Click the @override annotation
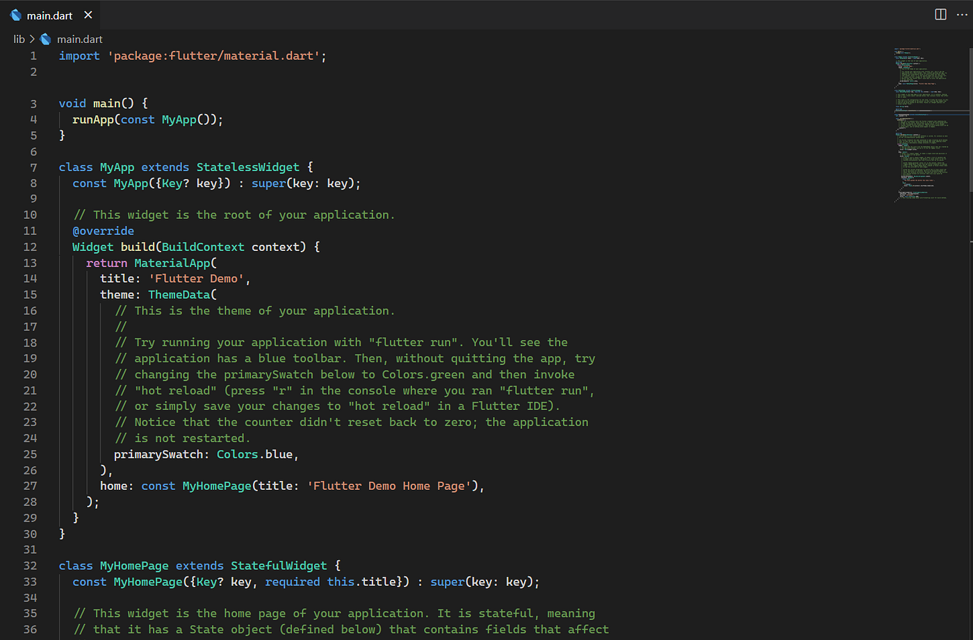 [103, 230]
